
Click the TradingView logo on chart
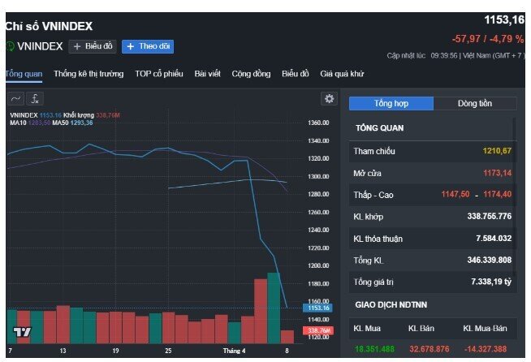[x=22, y=331]
